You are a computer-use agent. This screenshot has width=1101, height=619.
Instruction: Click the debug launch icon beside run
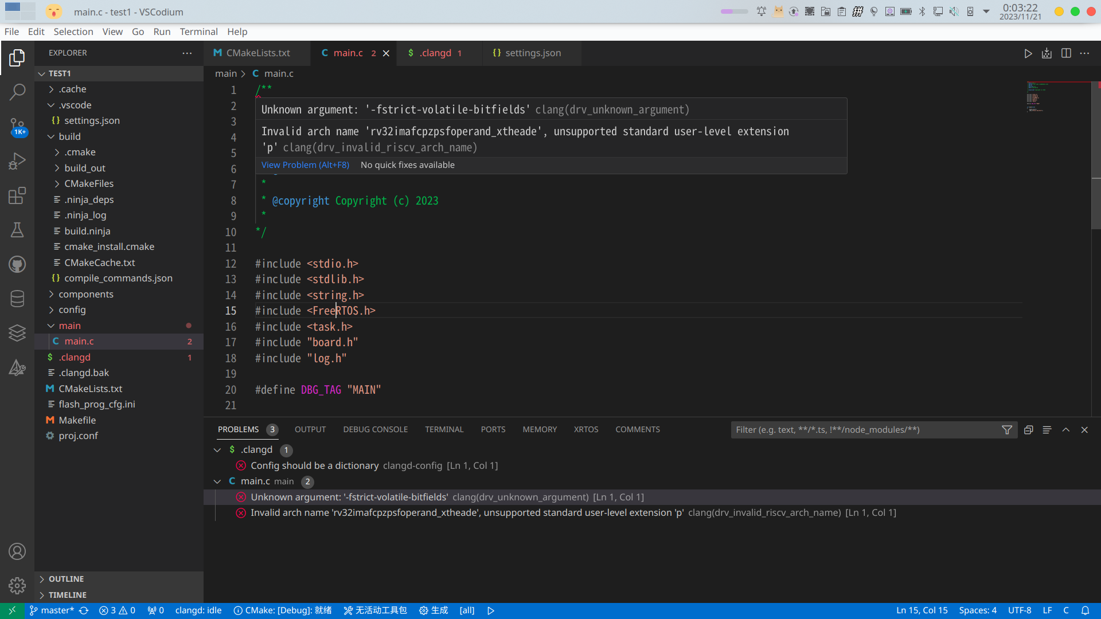[x=1047, y=53]
